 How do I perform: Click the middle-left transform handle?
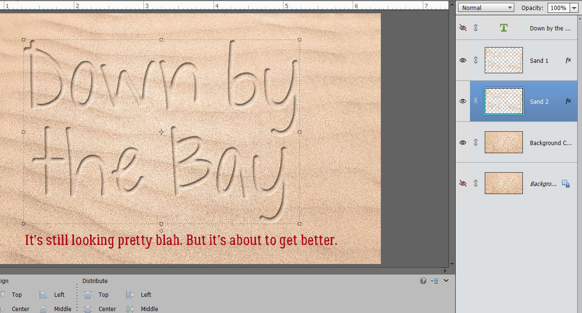[x=24, y=132]
